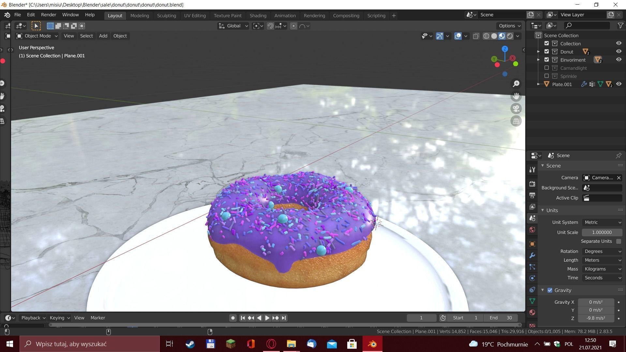Disable the Gravity checkbox
Viewport: 626px width, 352px height.
[x=550, y=290]
